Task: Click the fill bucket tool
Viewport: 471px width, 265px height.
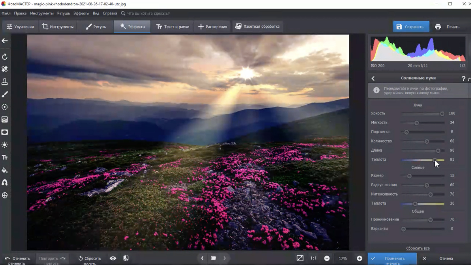Action: point(5,170)
